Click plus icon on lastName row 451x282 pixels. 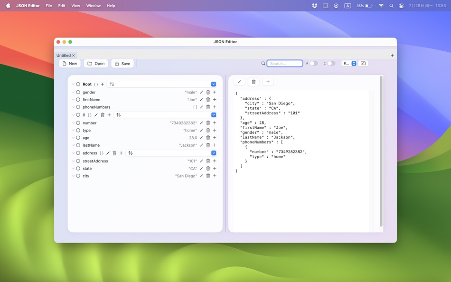pyautogui.click(x=215, y=145)
